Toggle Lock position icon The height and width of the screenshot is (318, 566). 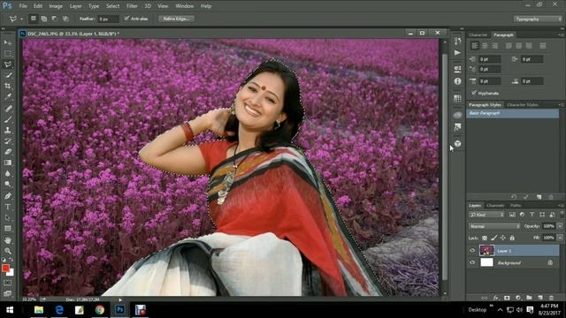pyautogui.click(x=503, y=238)
